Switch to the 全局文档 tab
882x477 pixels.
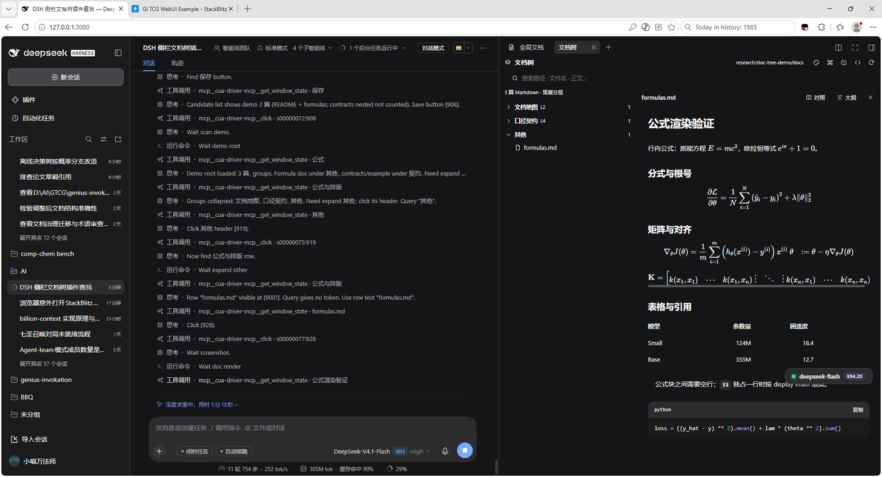point(526,47)
